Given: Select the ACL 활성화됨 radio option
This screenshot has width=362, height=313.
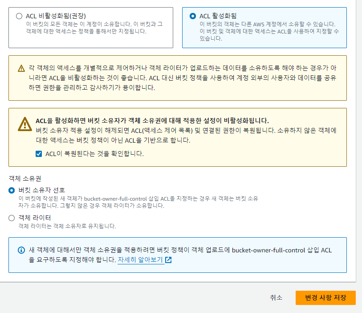Looking at the screenshot, I should click(x=193, y=16).
